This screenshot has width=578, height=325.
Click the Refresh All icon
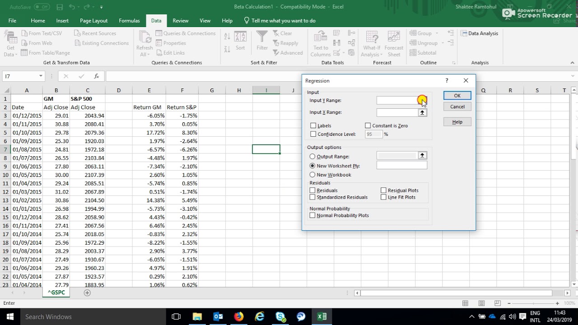144,44
